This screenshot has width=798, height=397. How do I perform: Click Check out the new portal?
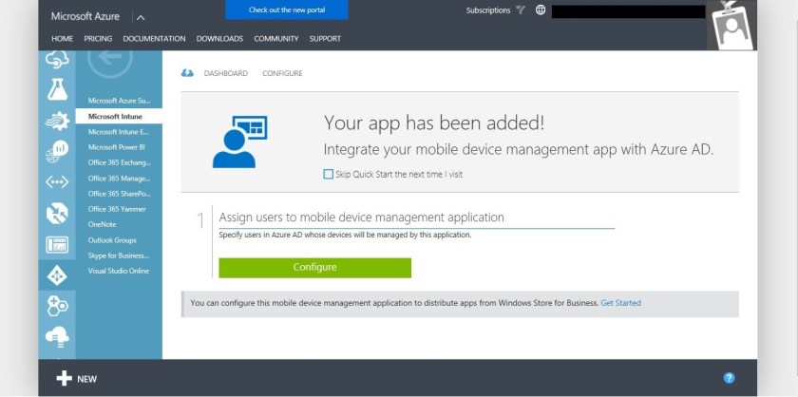(287, 9)
